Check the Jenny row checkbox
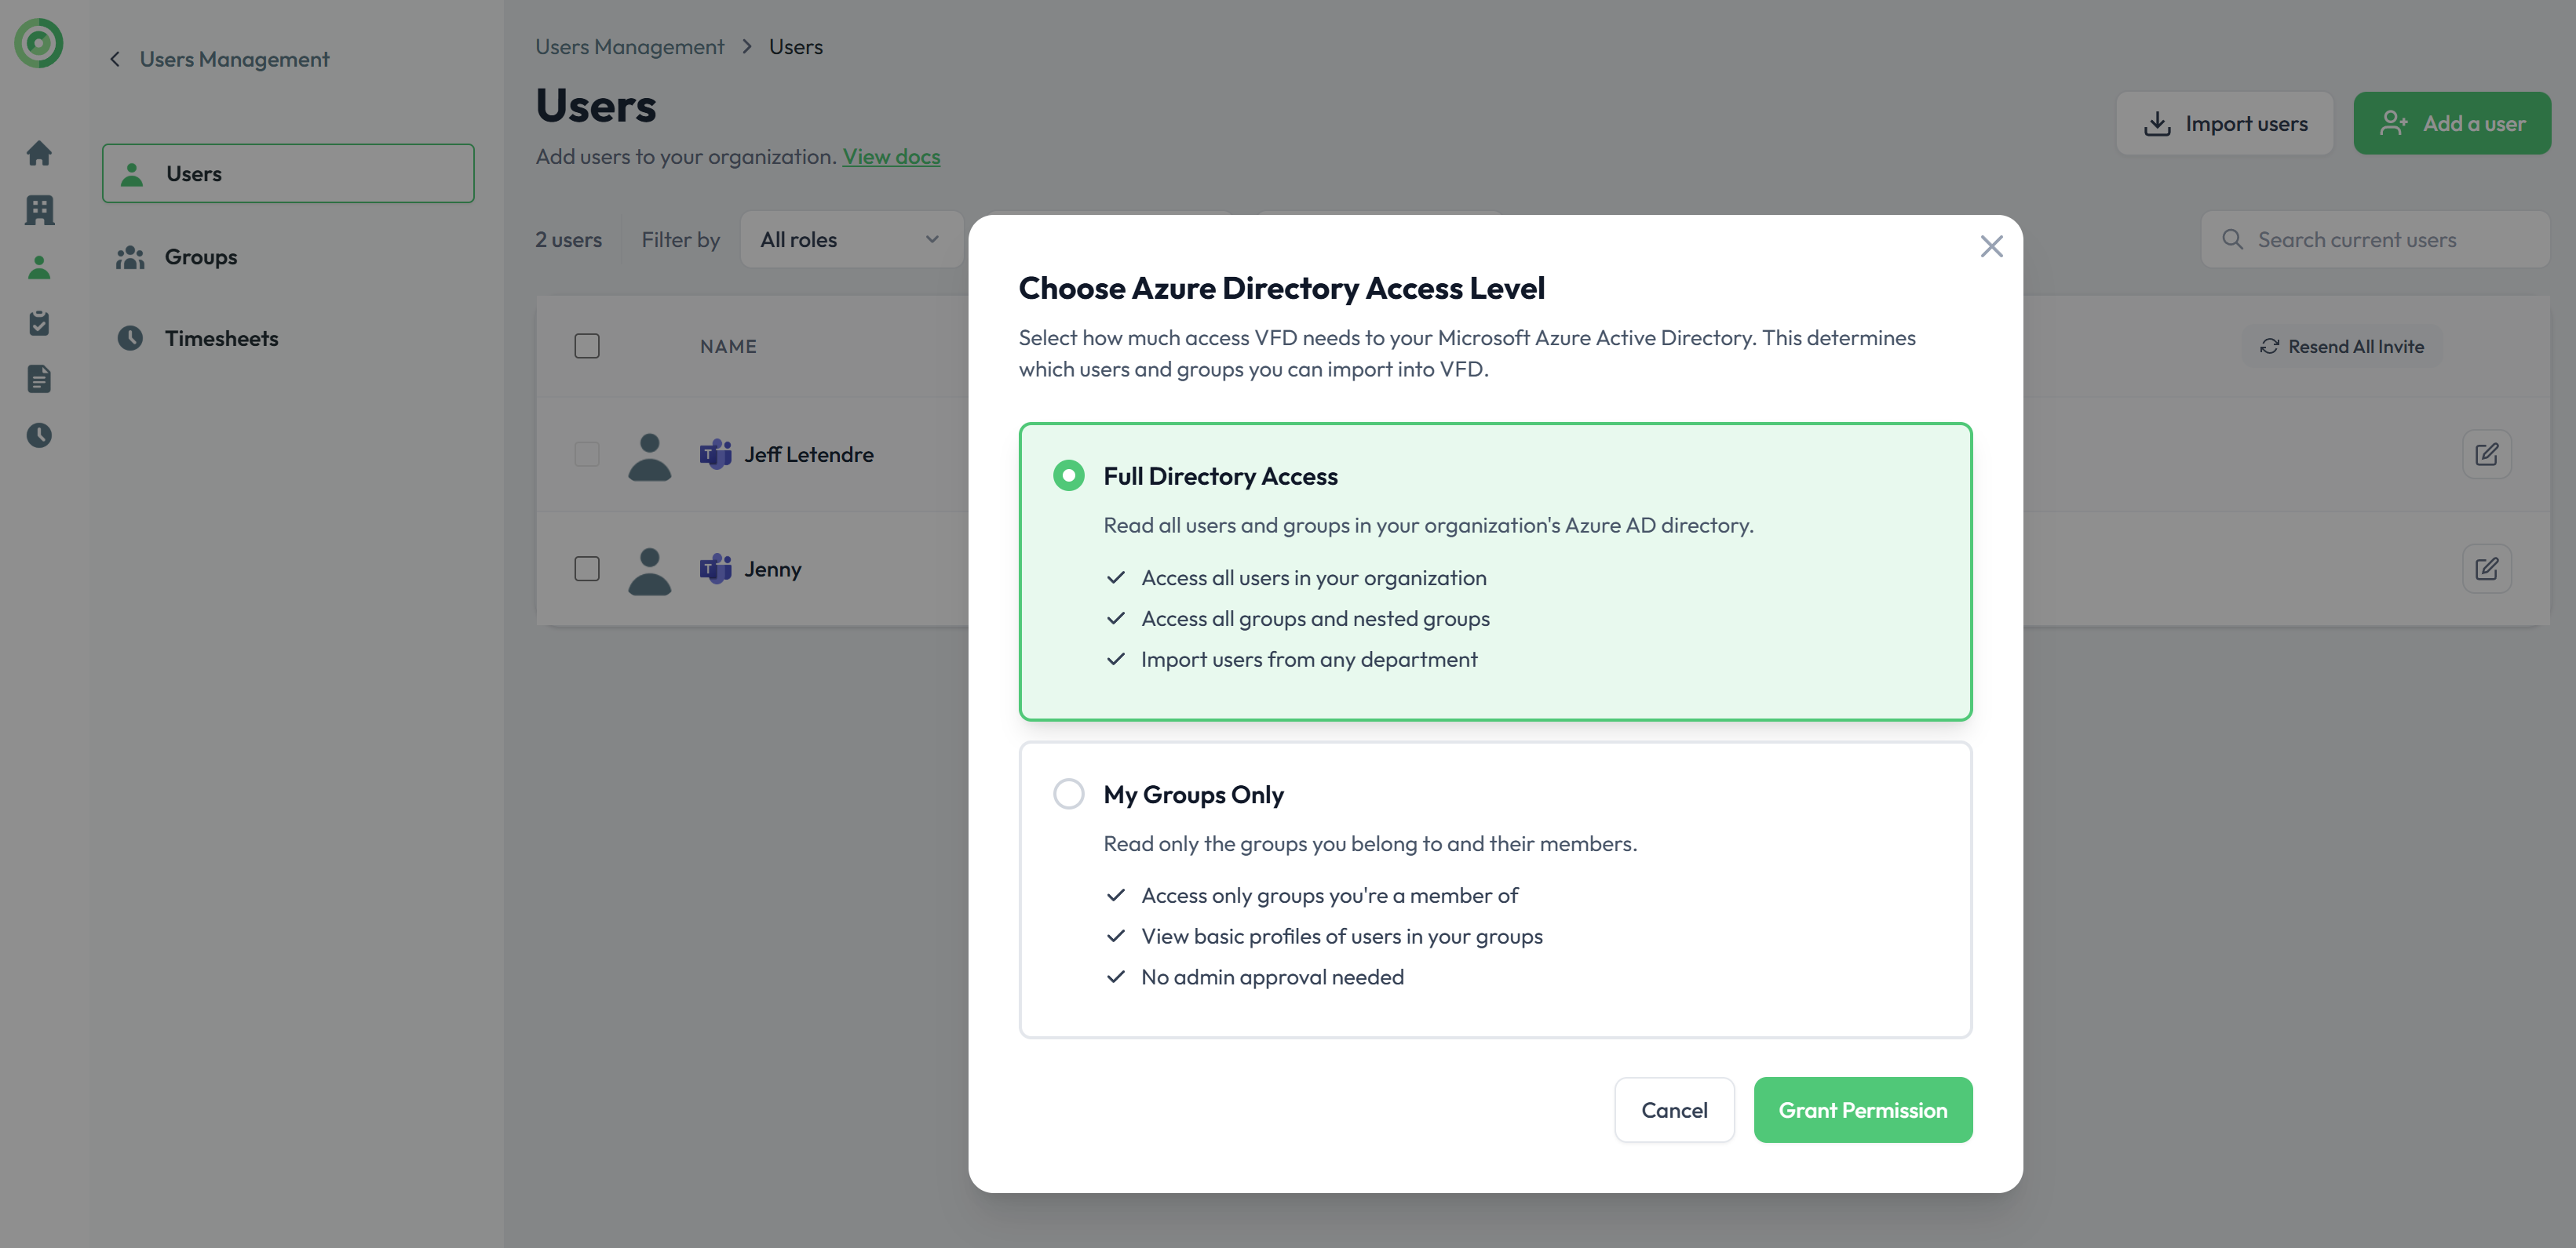 click(x=587, y=569)
